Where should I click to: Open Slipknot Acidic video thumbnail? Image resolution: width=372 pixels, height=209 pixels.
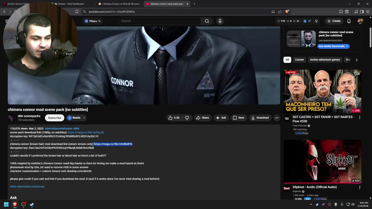pyautogui.click(x=322, y=161)
